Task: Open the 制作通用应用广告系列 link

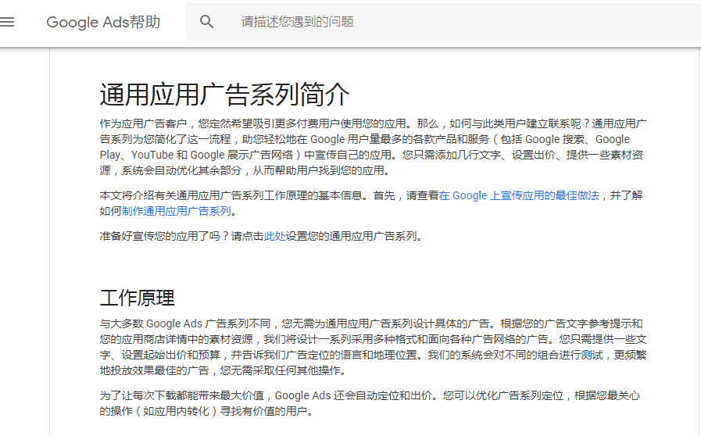Action: point(176,211)
